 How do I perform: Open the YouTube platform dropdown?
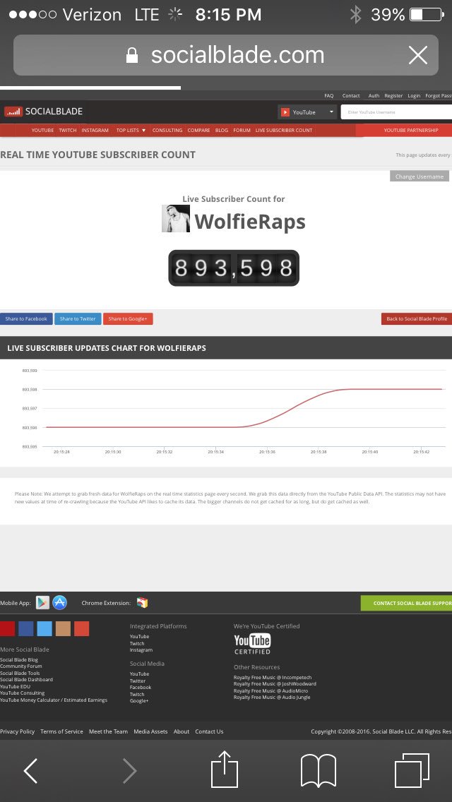[307, 112]
